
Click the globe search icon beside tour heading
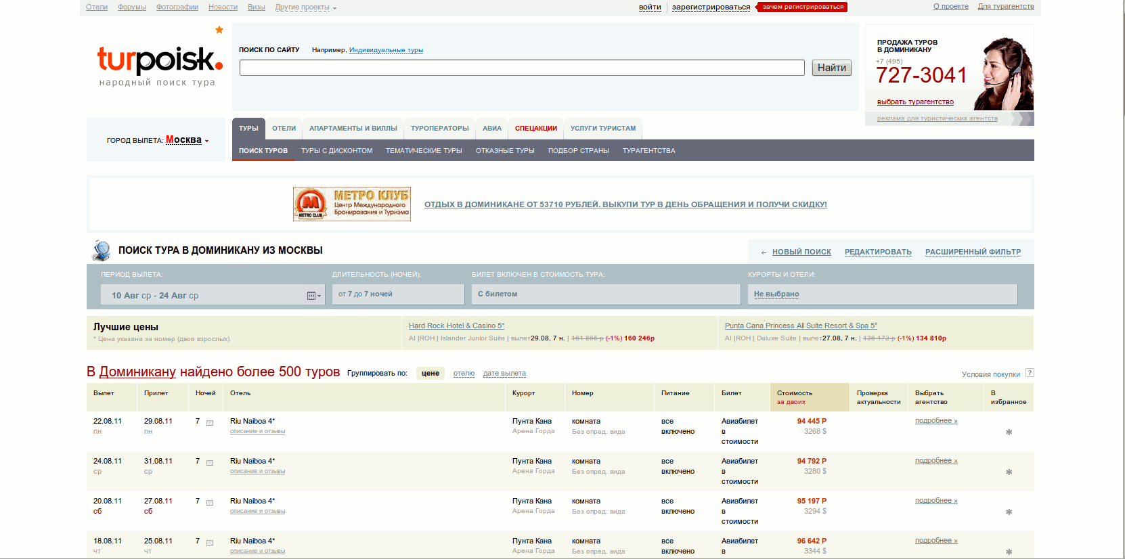coord(102,250)
